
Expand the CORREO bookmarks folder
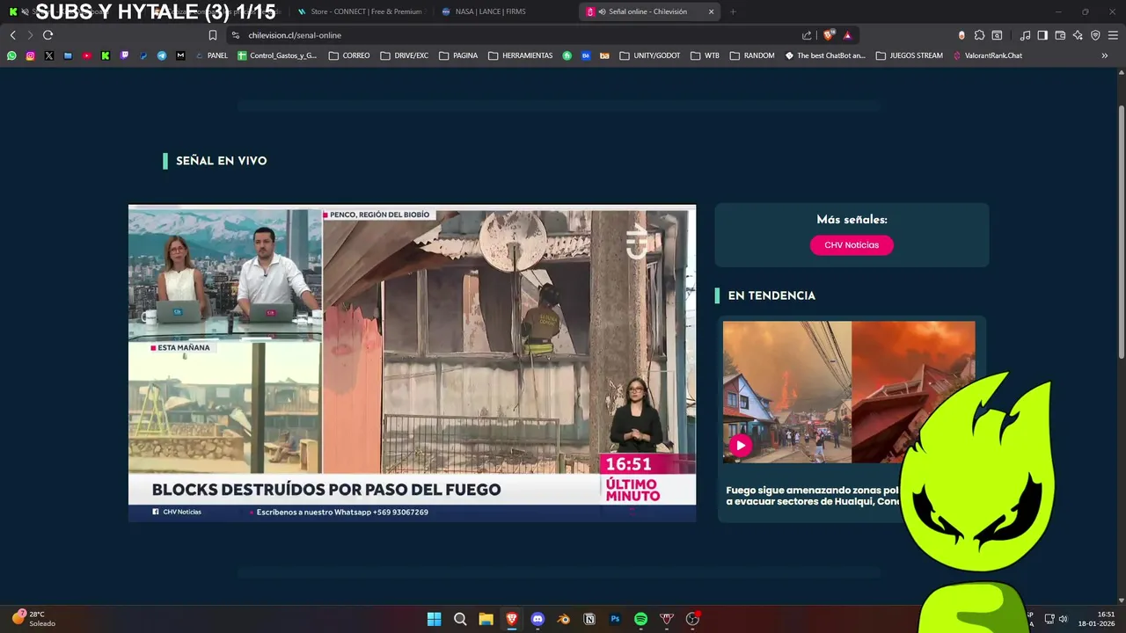point(349,55)
